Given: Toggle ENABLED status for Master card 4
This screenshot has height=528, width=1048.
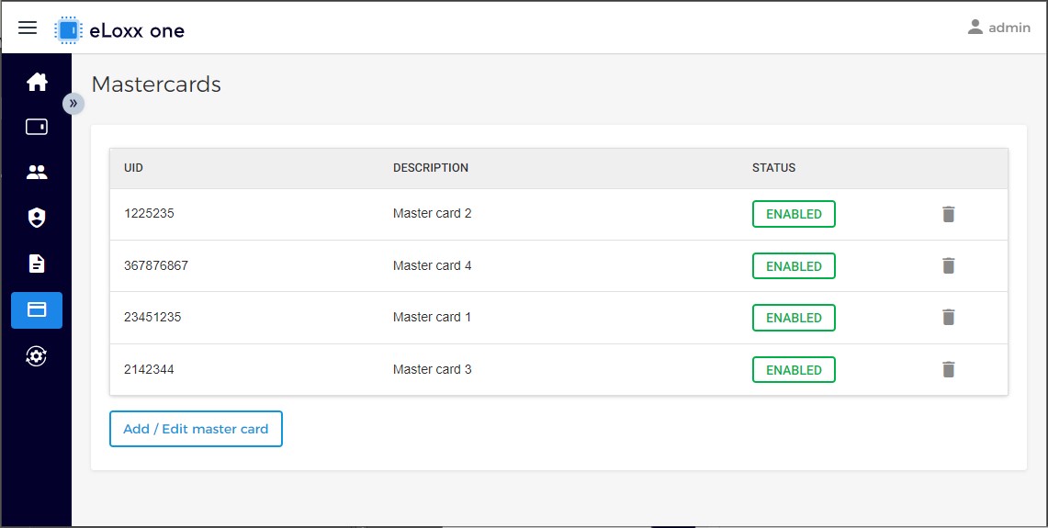Looking at the screenshot, I should click(794, 265).
